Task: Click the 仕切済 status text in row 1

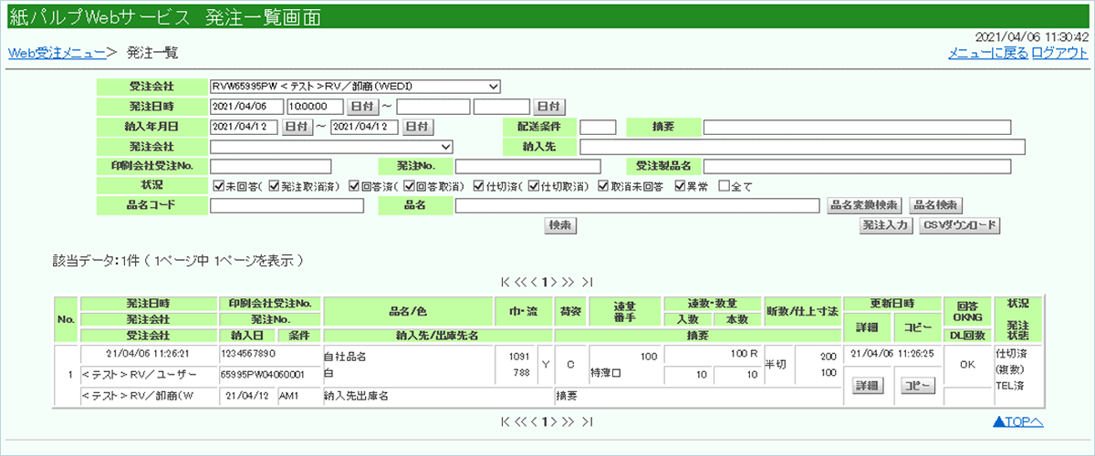Action: click(1010, 351)
